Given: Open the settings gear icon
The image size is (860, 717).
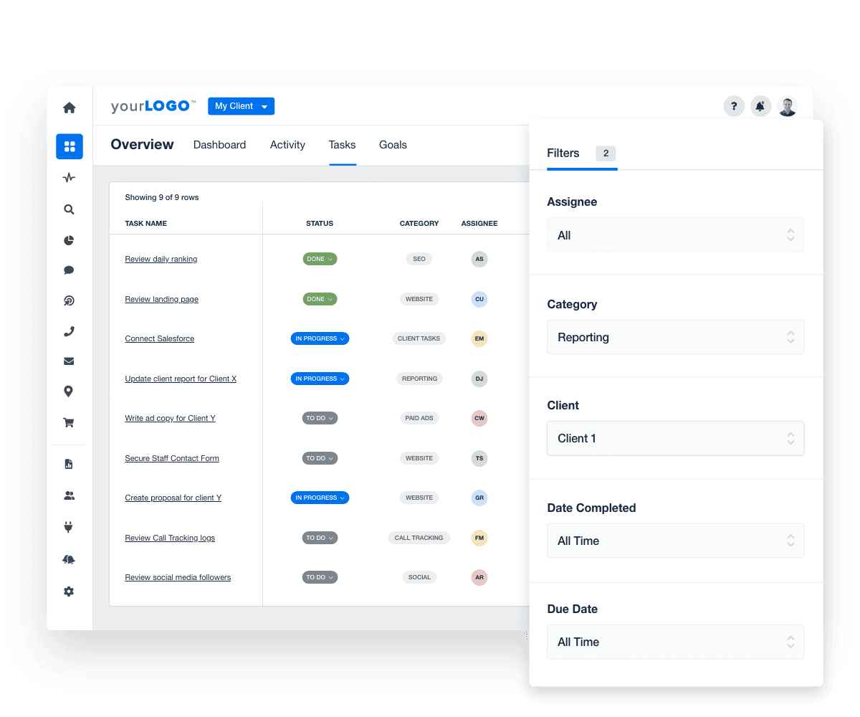Looking at the screenshot, I should click(x=69, y=591).
